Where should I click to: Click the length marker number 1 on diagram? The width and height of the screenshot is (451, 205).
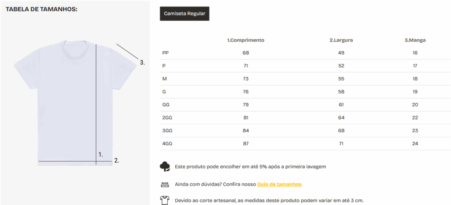tap(101, 154)
